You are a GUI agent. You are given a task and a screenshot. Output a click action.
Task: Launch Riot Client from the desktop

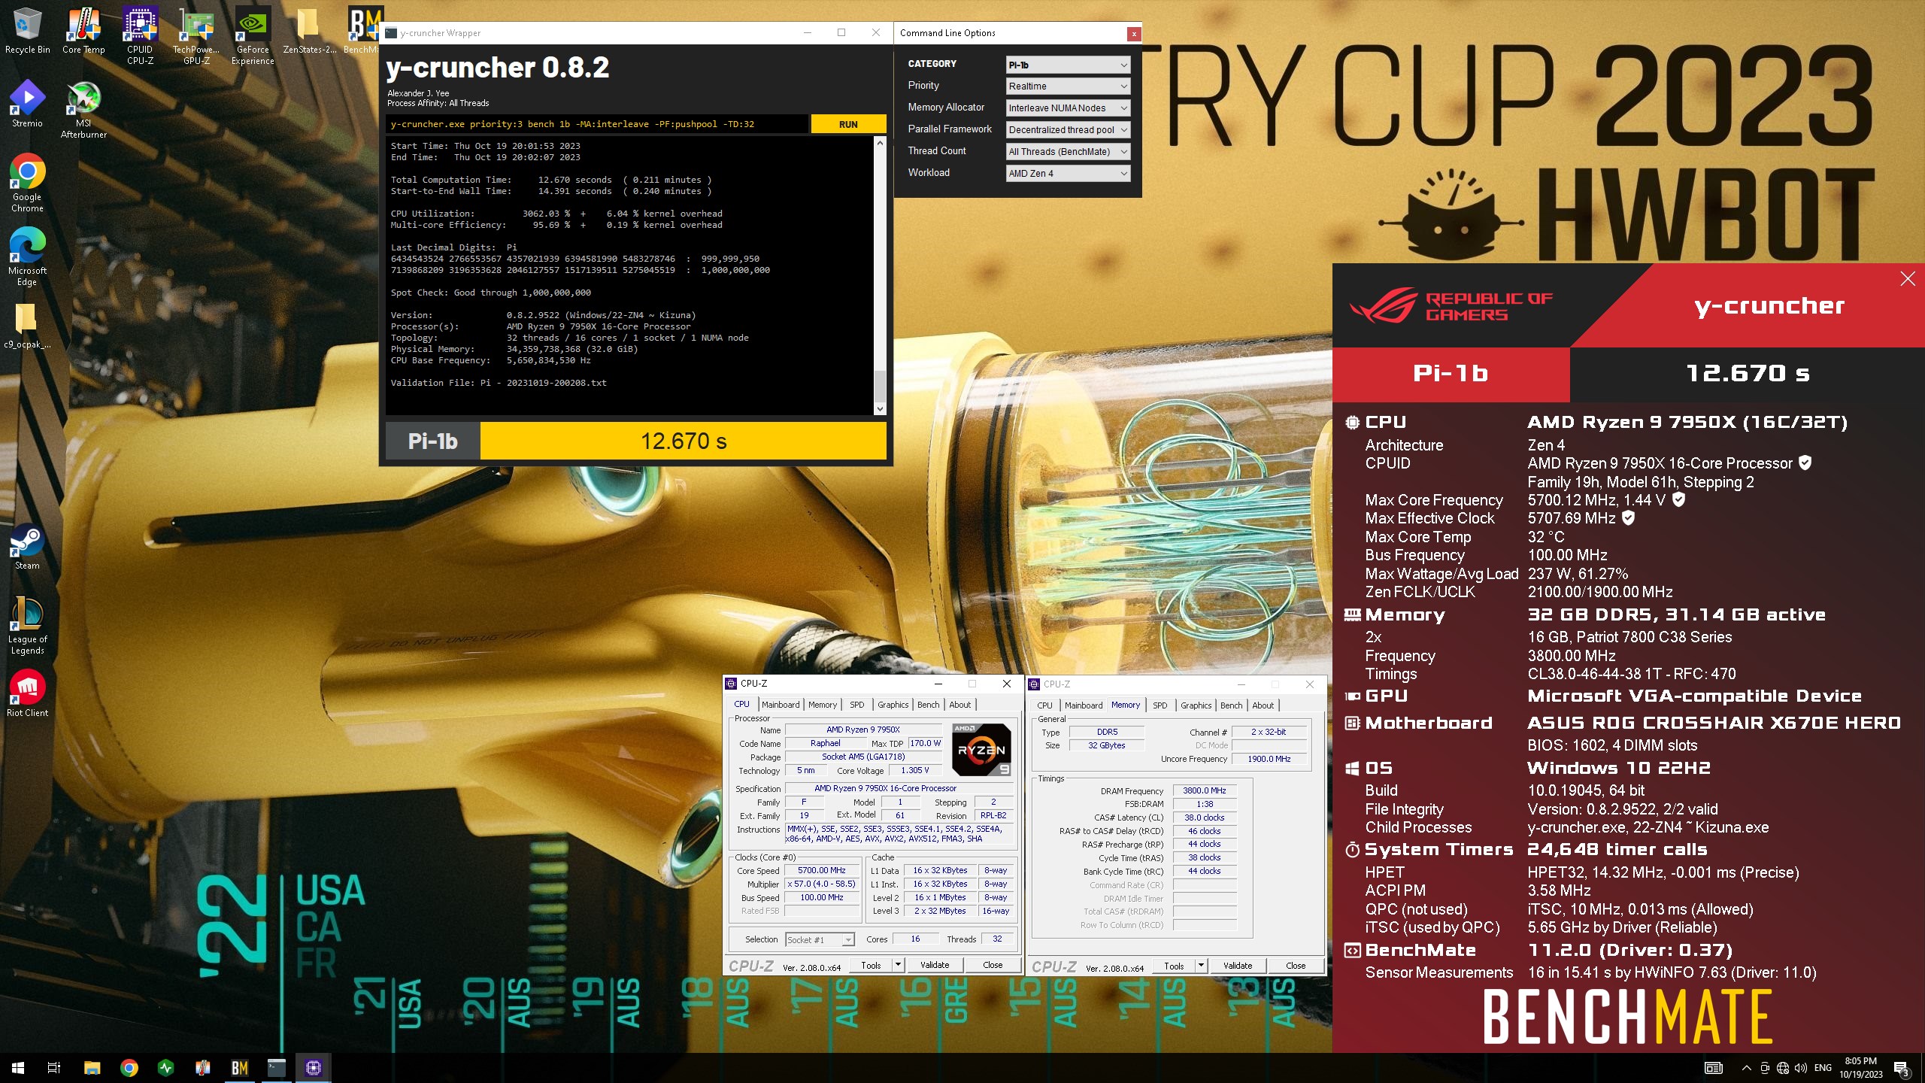(x=27, y=693)
